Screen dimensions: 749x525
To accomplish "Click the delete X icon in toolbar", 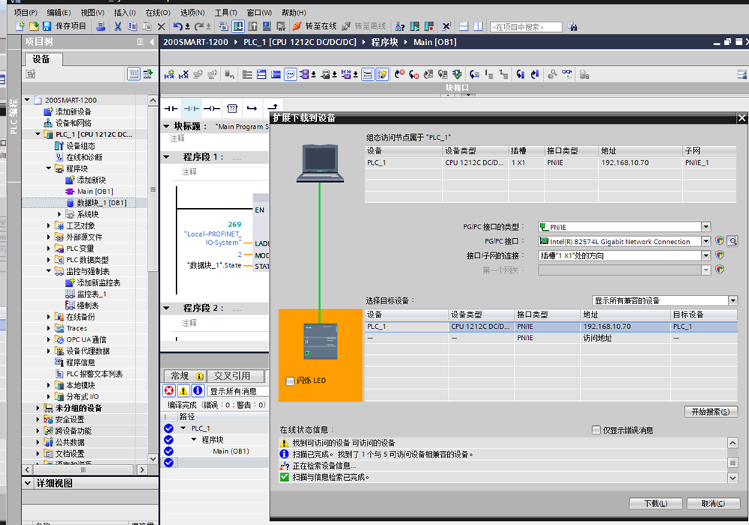I will (161, 26).
